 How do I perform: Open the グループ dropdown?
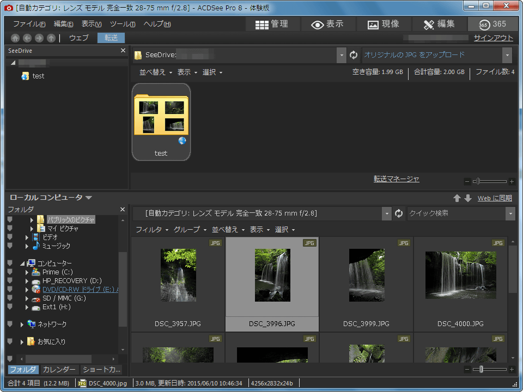click(190, 230)
